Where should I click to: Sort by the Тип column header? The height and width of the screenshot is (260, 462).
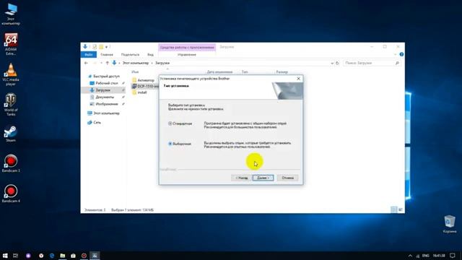click(245, 72)
